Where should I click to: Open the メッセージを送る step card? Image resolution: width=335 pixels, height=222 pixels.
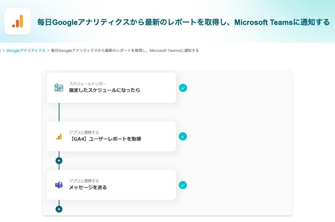(111, 185)
